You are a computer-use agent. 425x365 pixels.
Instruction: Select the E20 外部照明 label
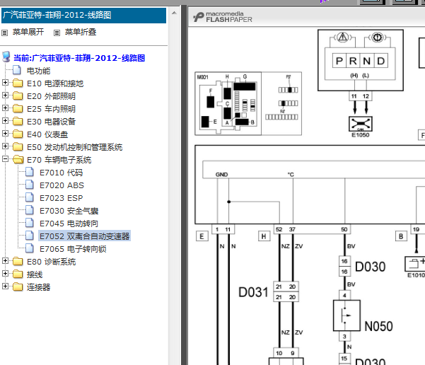point(51,96)
